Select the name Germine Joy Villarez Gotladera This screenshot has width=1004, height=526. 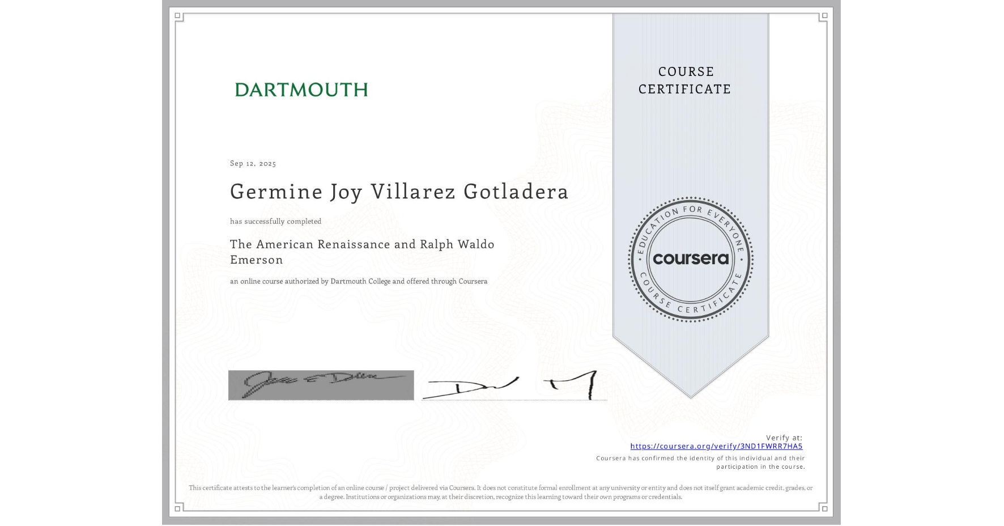399,192
